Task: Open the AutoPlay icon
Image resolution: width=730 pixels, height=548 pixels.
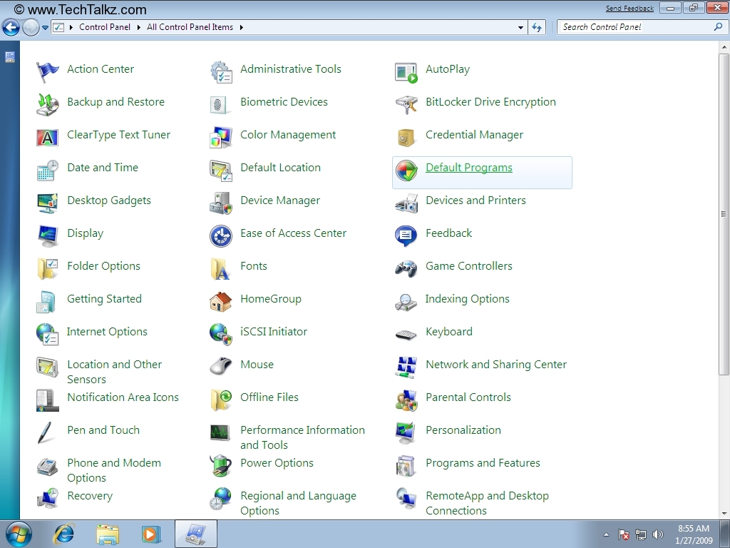Action: (406, 73)
